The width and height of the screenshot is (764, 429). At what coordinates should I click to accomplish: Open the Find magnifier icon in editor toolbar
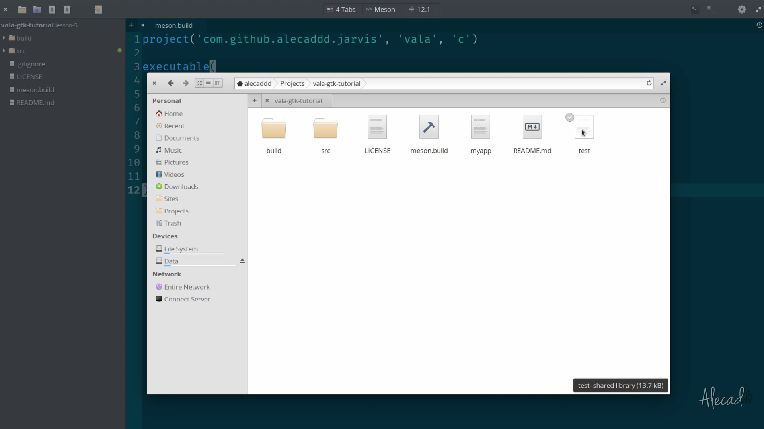[x=710, y=9]
